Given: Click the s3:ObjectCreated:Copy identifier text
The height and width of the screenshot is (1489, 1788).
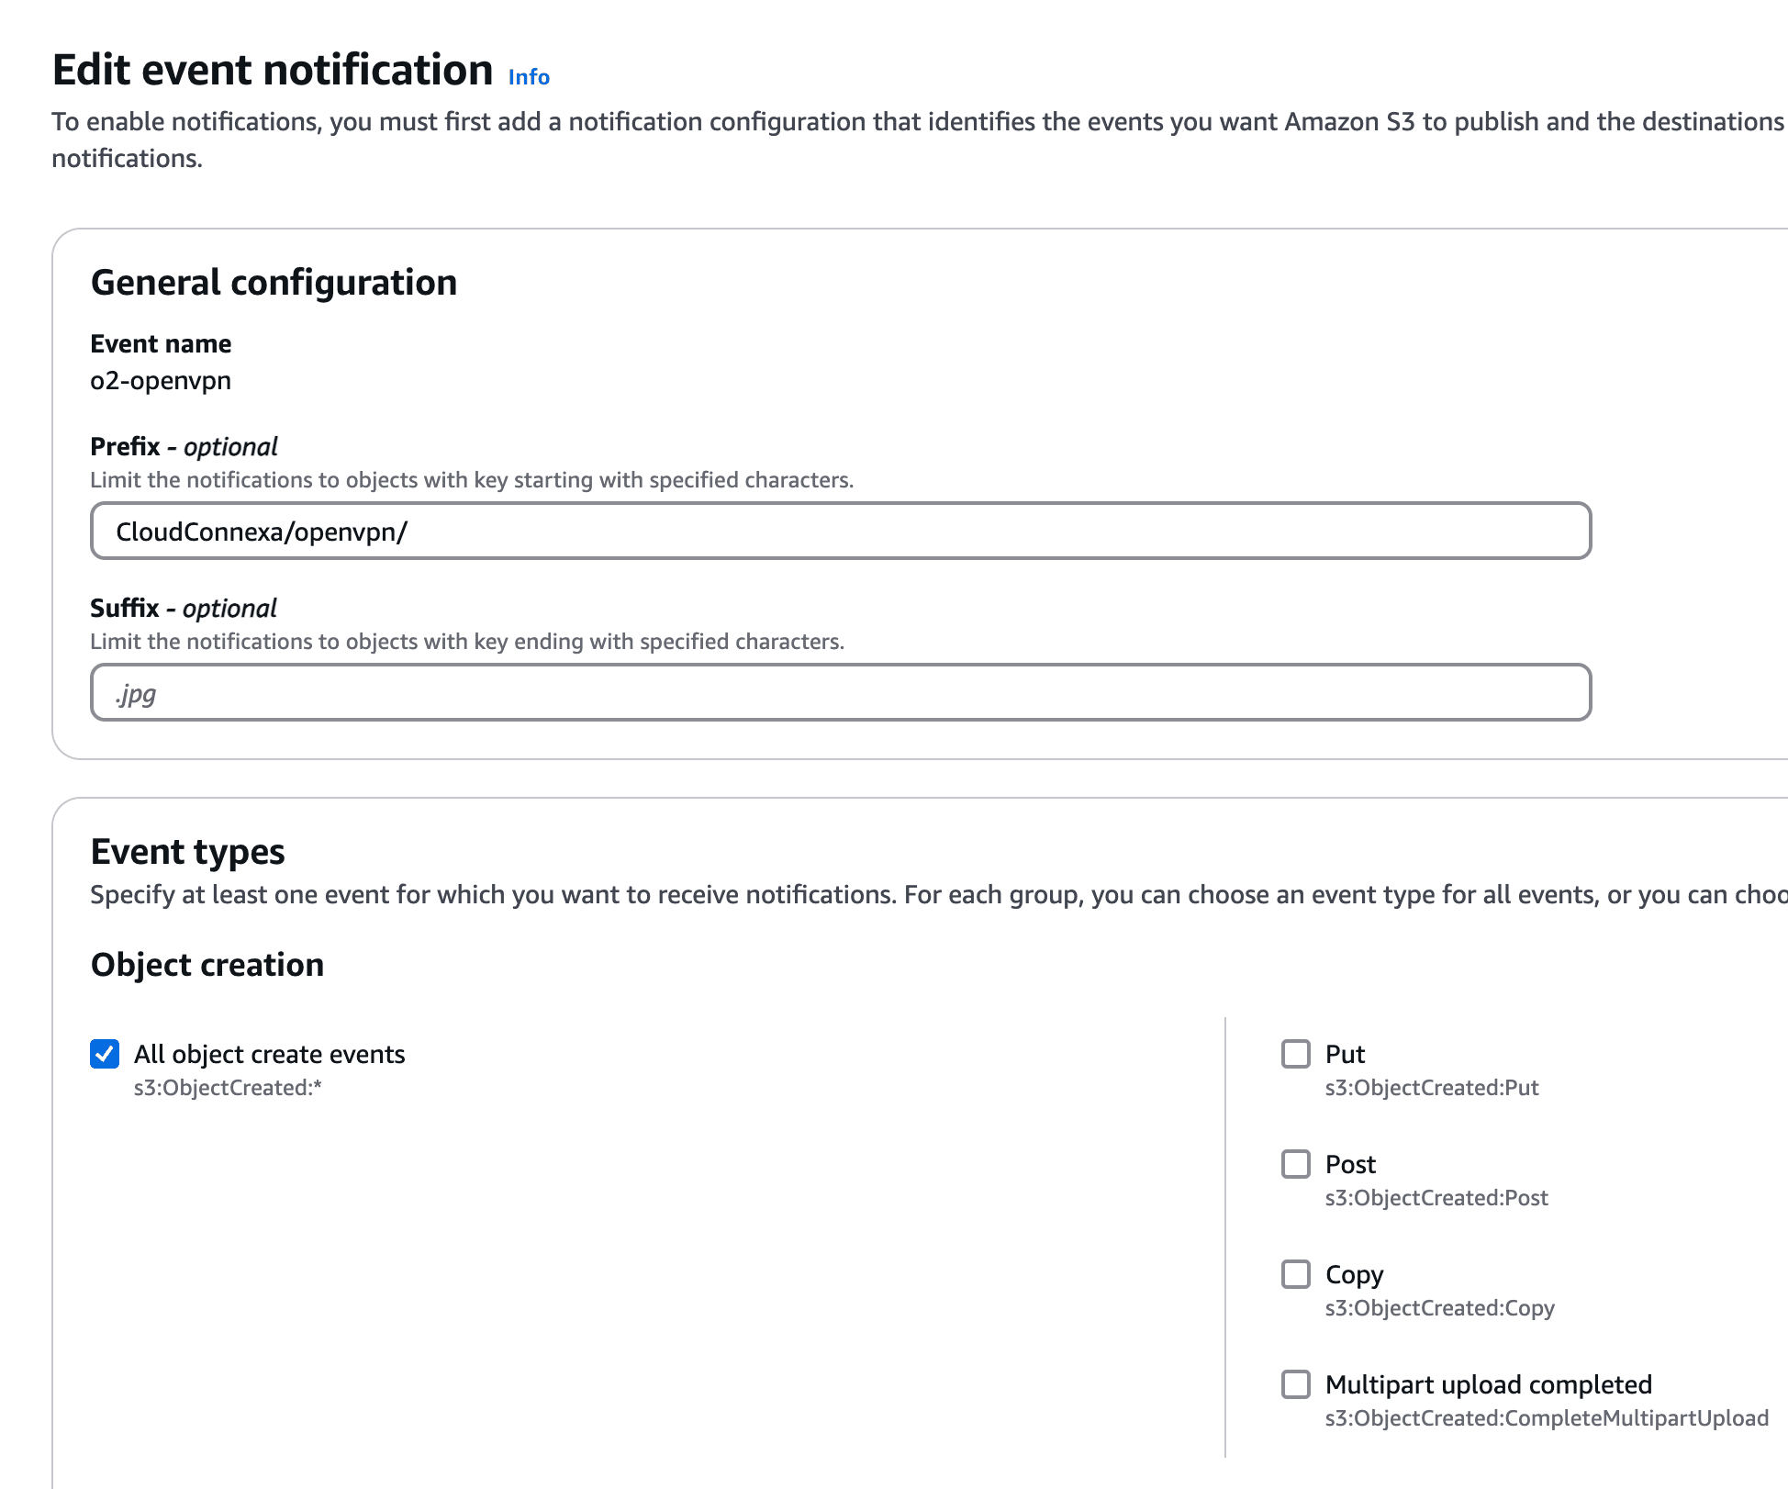Looking at the screenshot, I should tap(1439, 1308).
